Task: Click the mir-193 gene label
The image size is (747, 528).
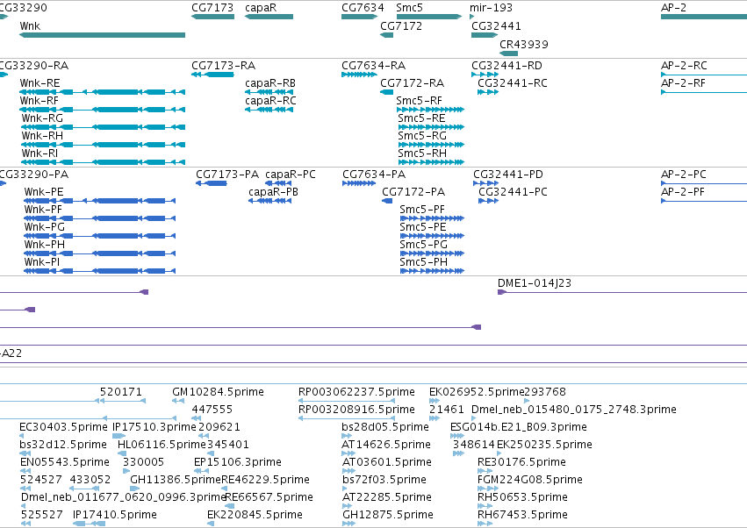Action: click(x=491, y=8)
